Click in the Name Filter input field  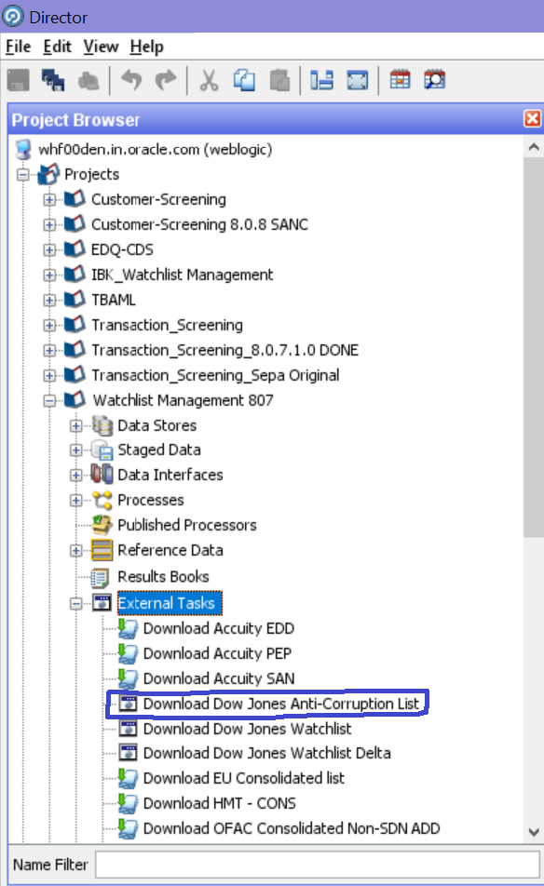coord(318,865)
